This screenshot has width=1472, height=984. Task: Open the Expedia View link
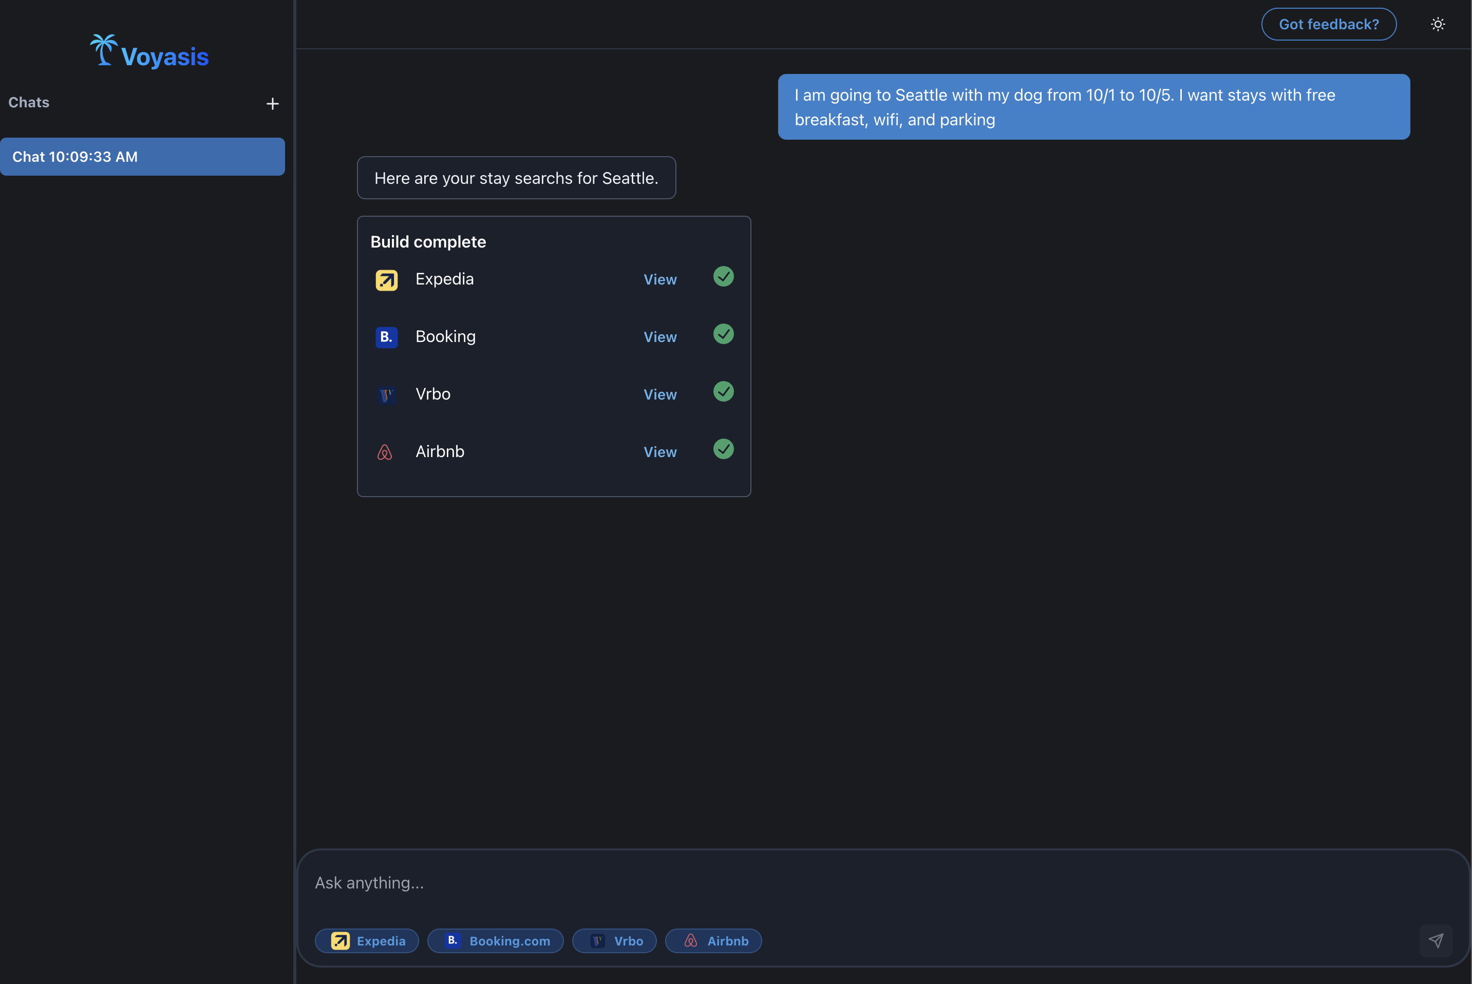pyautogui.click(x=660, y=280)
